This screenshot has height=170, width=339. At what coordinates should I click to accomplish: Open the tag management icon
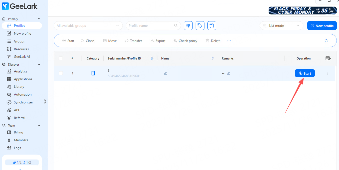coord(200,26)
